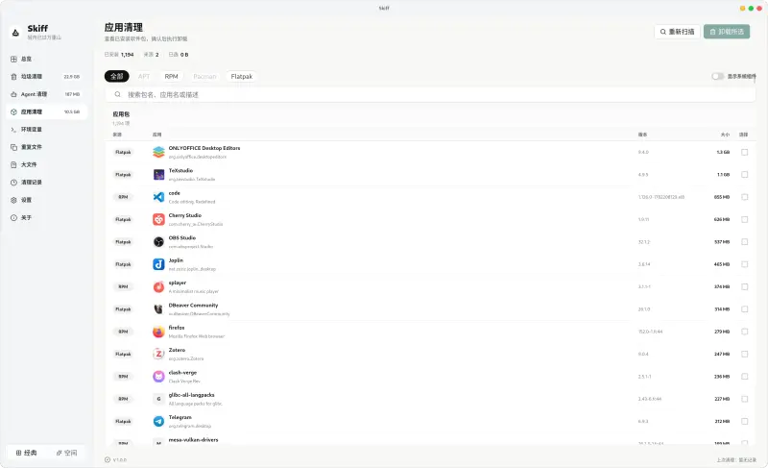The height and width of the screenshot is (468, 768).
Task: Click mesa-vulkan-drivers package name
Action: (194, 439)
